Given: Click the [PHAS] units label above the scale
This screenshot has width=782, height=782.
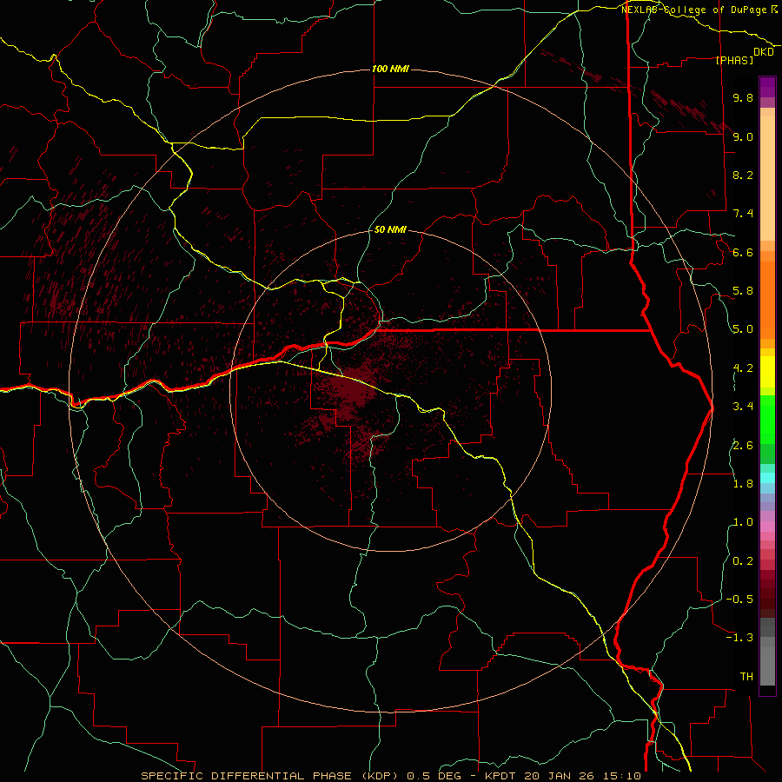Looking at the screenshot, I should point(734,60).
